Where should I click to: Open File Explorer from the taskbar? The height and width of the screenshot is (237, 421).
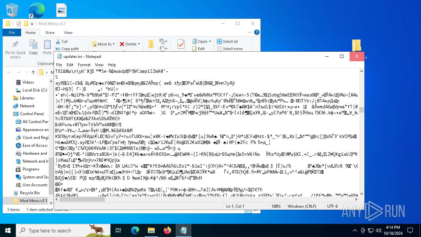(151, 230)
